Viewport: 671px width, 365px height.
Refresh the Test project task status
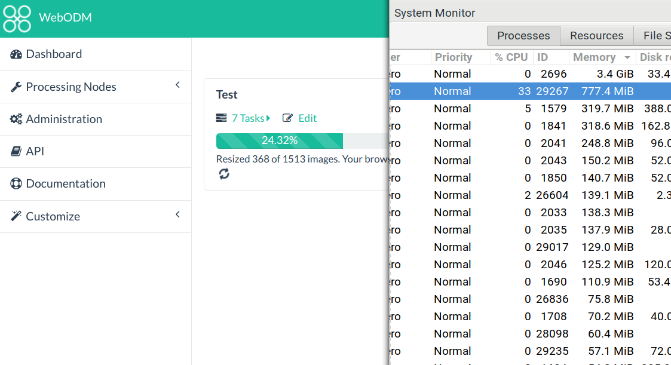point(223,174)
